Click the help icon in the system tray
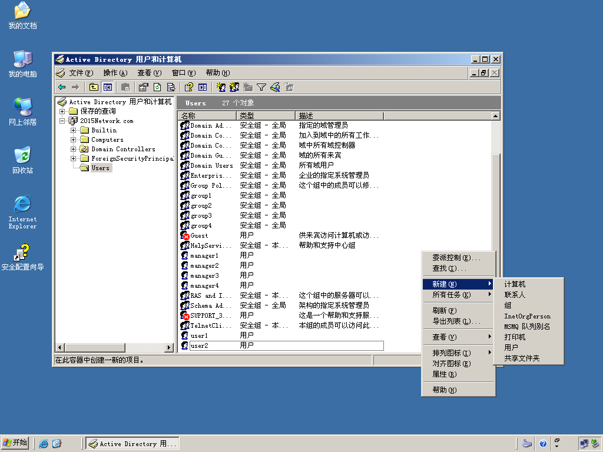This screenshot has width=603, height=452. (543, 444)
